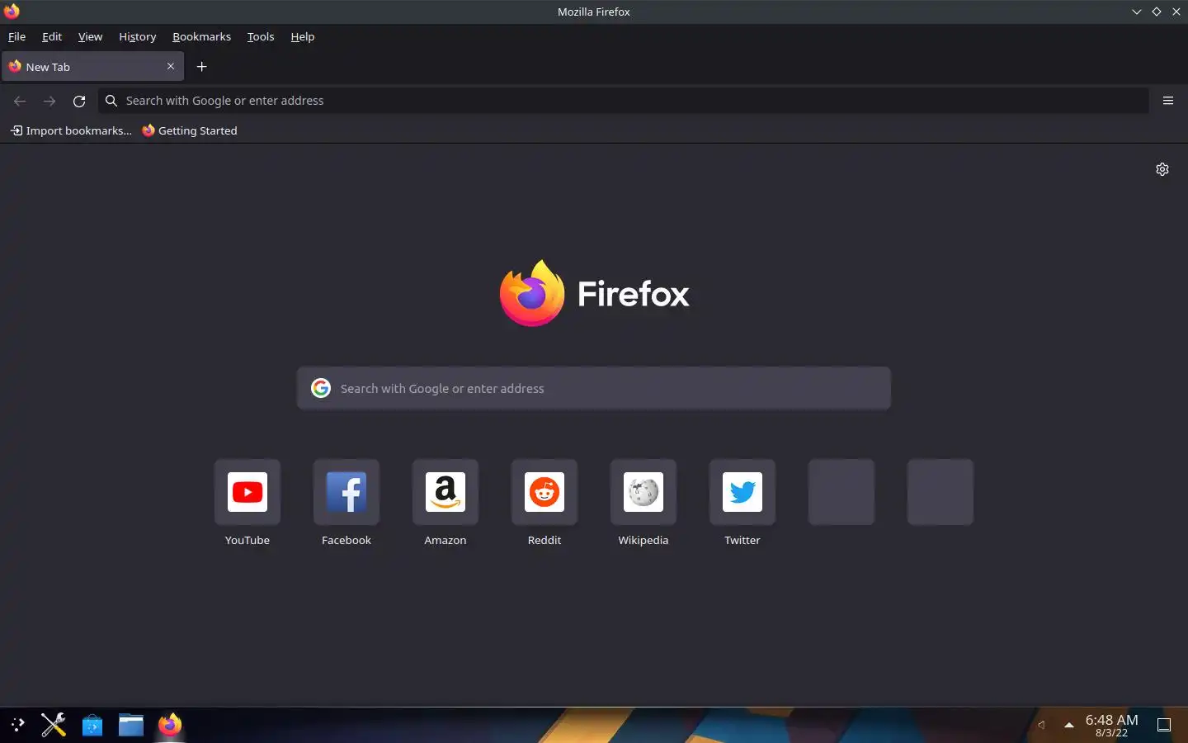Image resolution: width=1188 pixels, height=743 pixels.
Task: Open the YouTube shortcut tile
Action: [x=247, y=492]
